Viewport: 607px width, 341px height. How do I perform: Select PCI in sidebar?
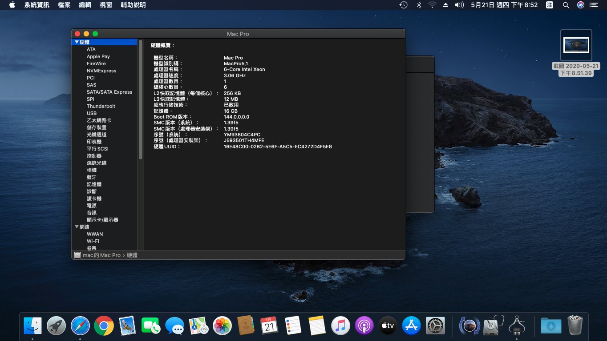[x=91, y=78]
